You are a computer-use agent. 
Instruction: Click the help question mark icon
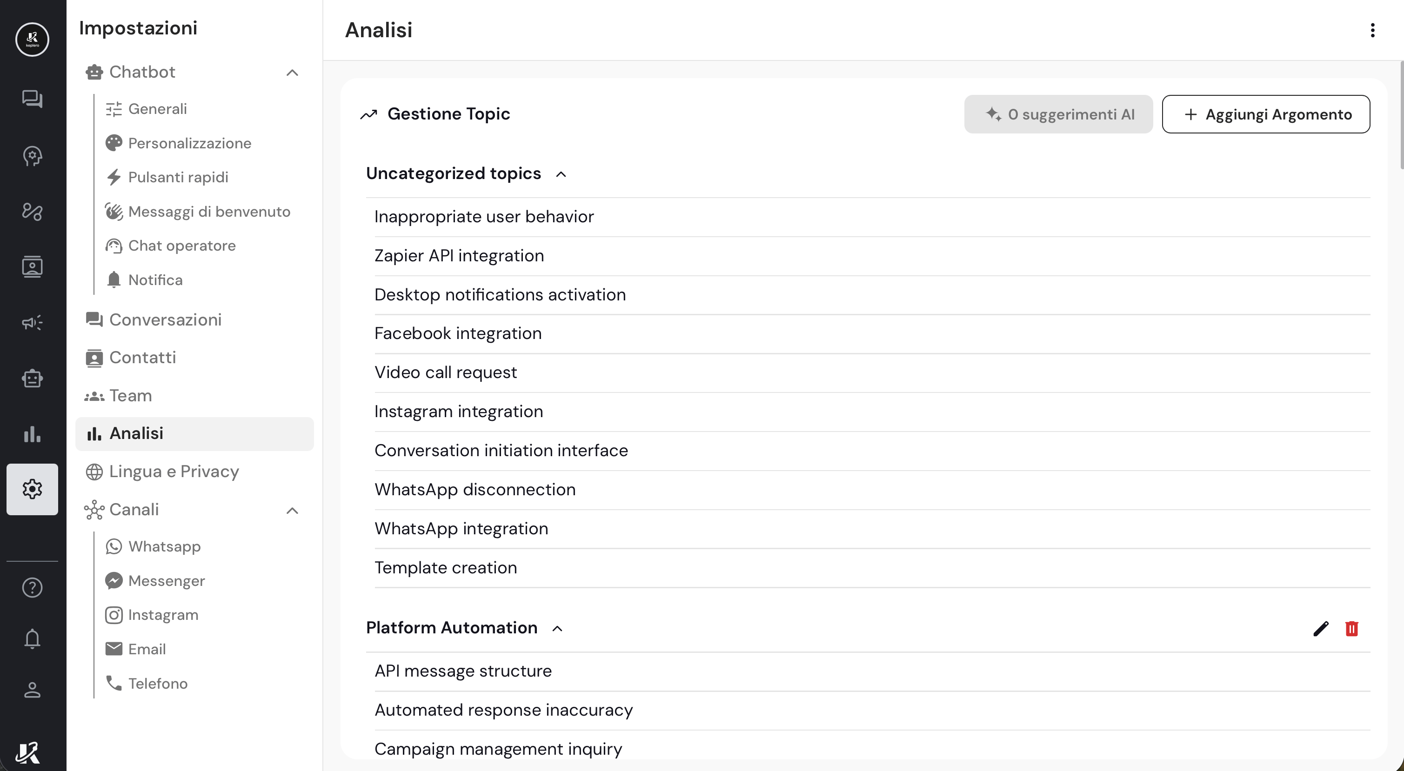(x=32, y=587)
